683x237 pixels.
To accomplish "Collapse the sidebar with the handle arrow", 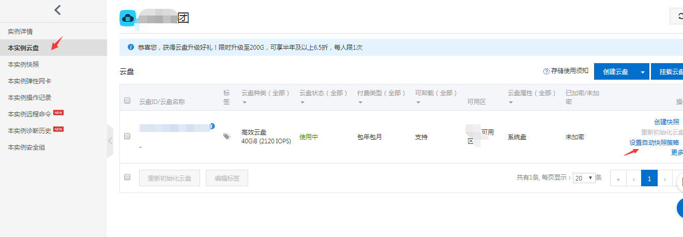I will tap(110, 141).
